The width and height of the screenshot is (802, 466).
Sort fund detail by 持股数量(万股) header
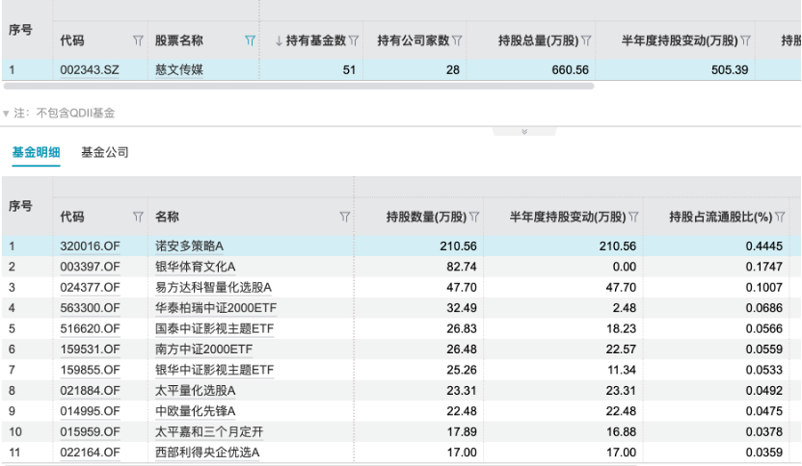coord(426,217)
